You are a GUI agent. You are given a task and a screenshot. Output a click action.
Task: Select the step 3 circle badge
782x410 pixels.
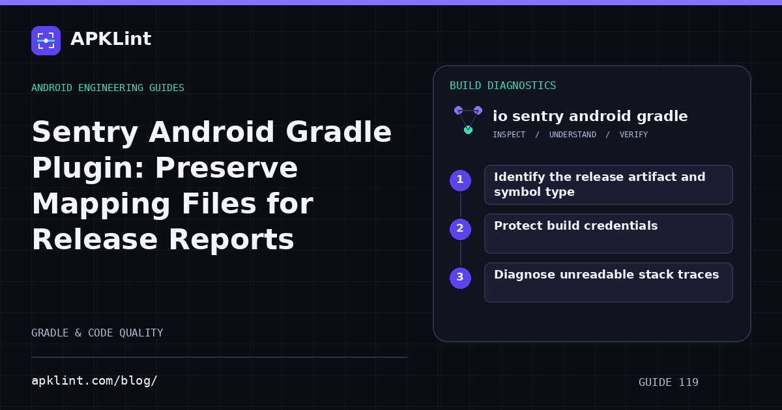(460, 278)
